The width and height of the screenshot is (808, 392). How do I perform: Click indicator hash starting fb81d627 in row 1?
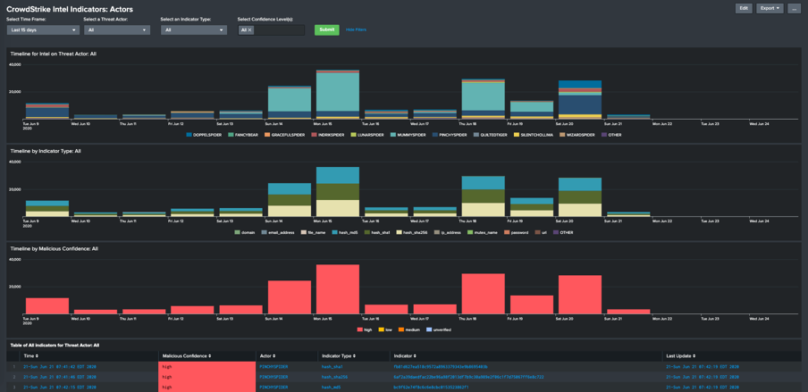(441, 367)
